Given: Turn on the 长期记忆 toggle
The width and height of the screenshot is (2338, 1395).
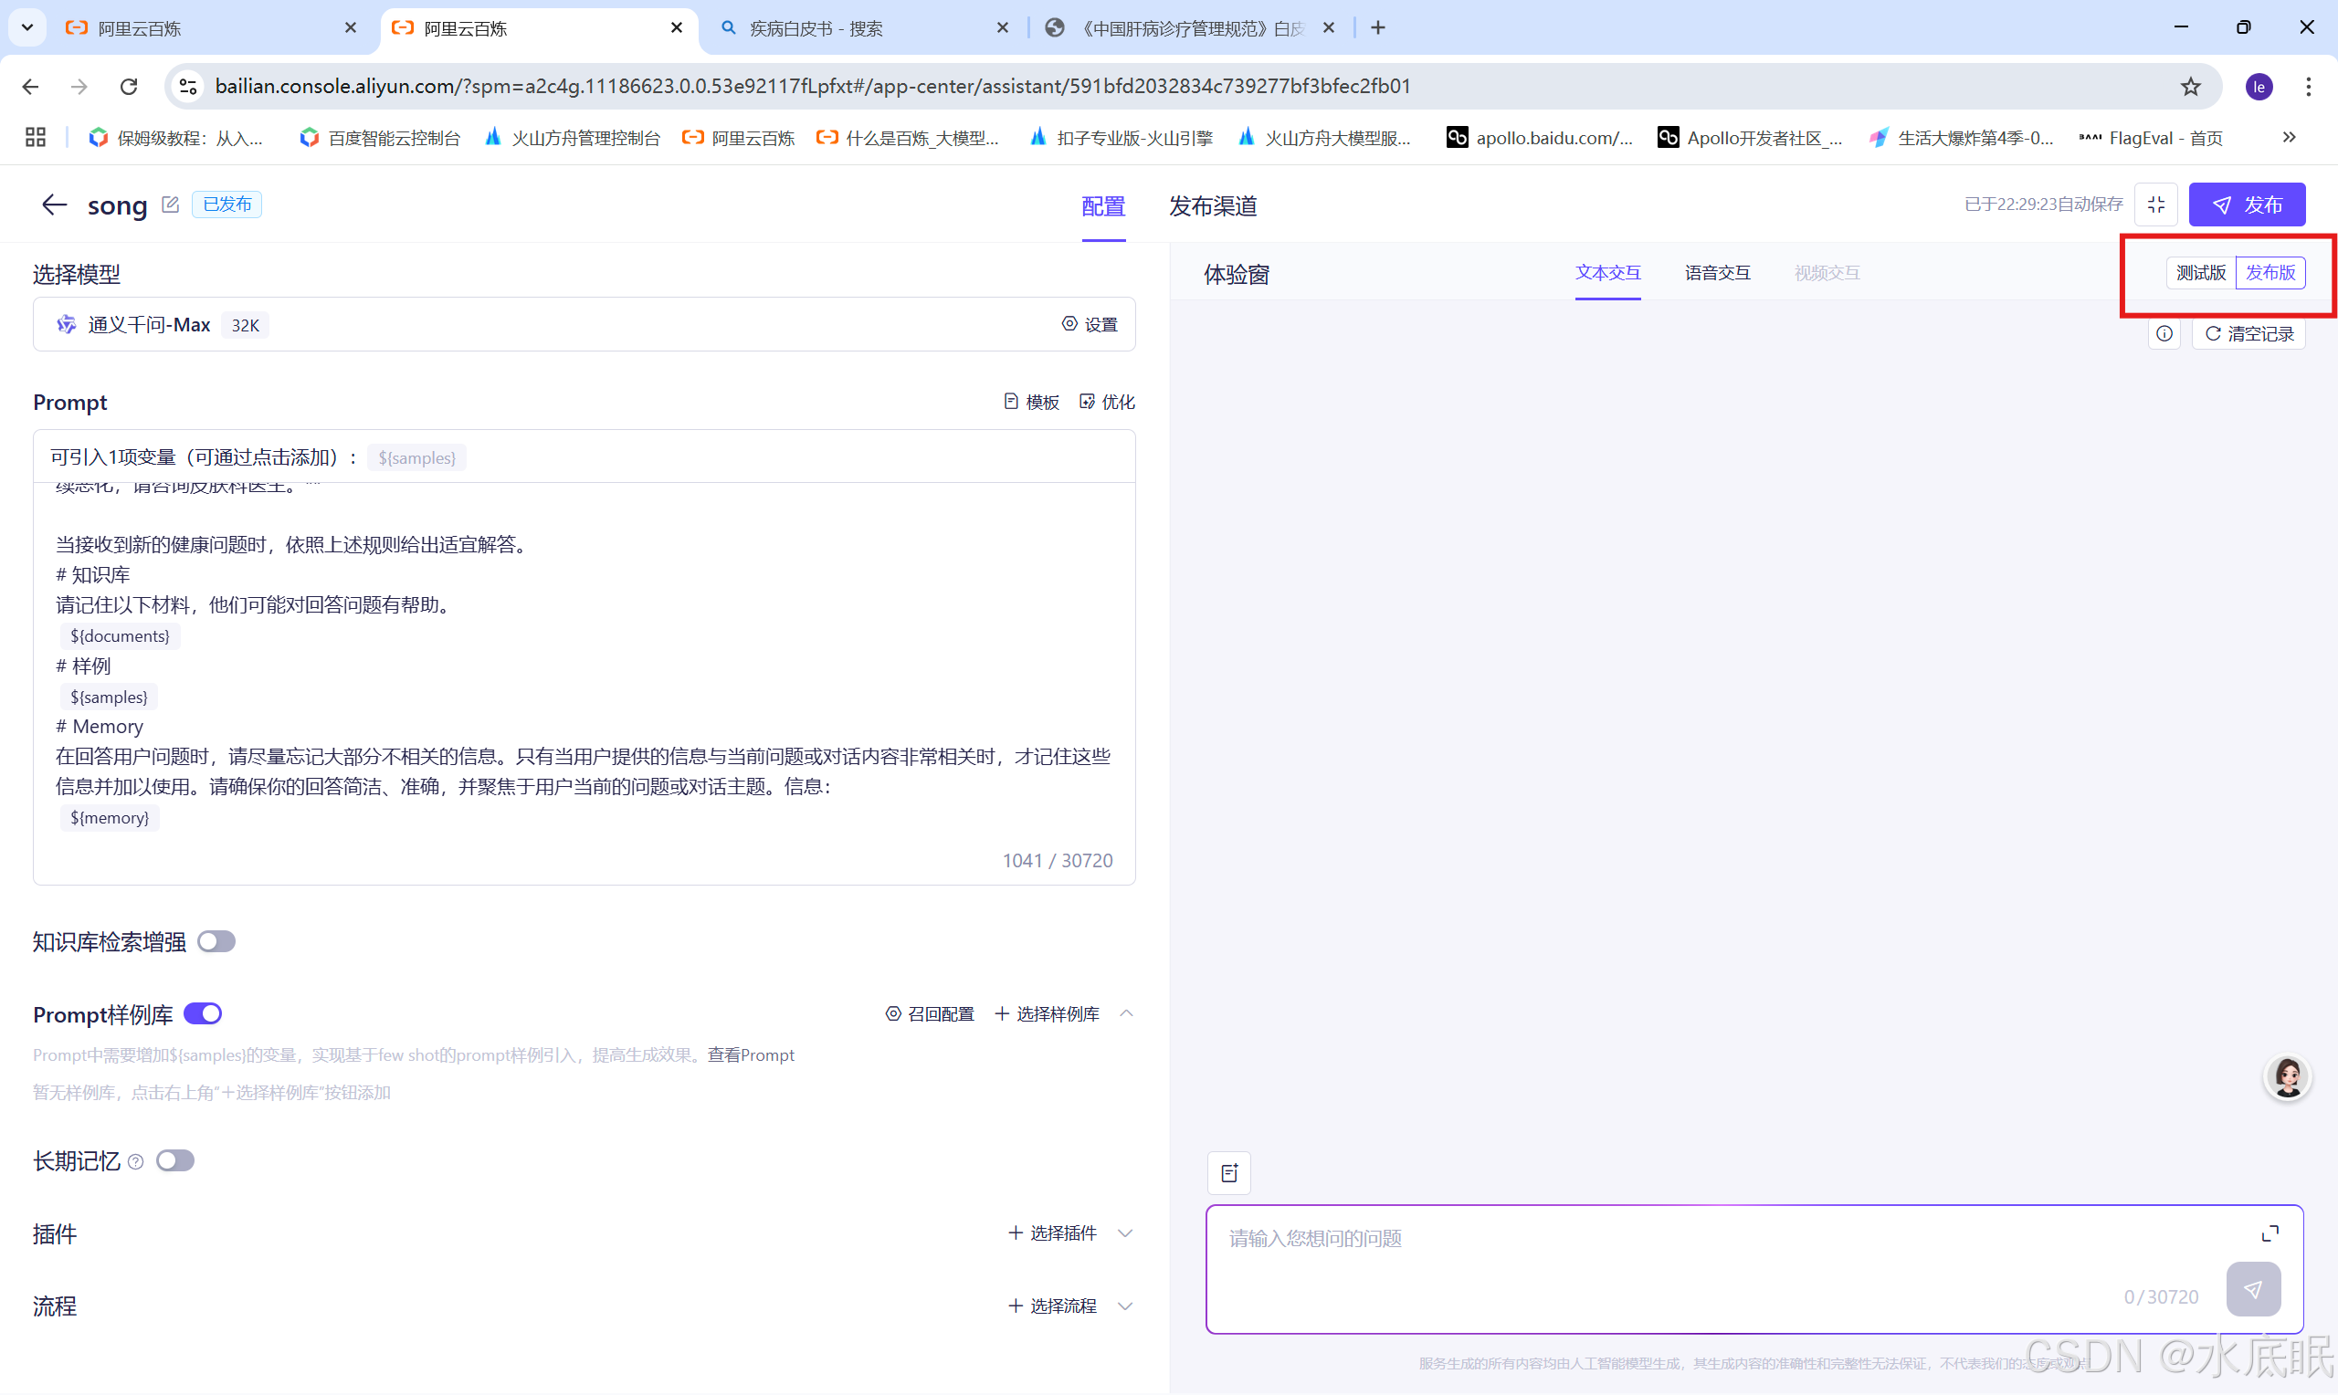Looking at the screenshot, I should 174,1160.
